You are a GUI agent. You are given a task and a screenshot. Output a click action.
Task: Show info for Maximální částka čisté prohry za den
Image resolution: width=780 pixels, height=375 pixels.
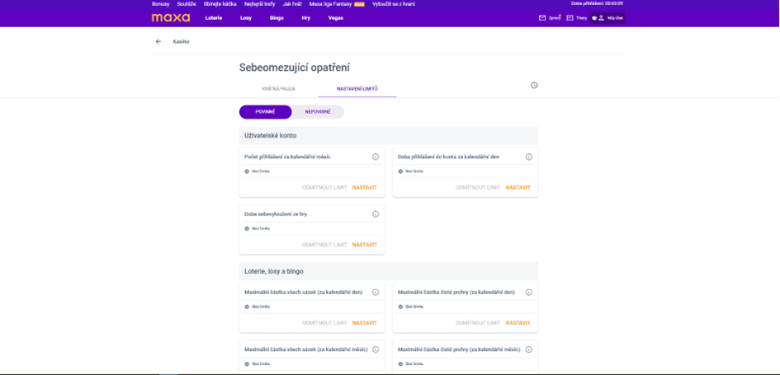[529, 293]
